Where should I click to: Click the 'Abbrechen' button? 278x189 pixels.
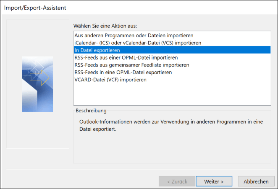pyautogui.click(x=256, y=181)
